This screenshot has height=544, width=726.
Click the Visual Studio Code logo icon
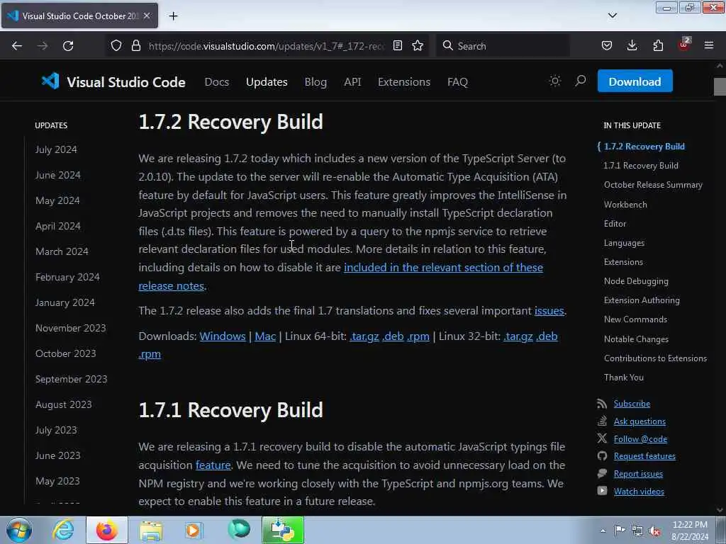[x=50, y=81]
